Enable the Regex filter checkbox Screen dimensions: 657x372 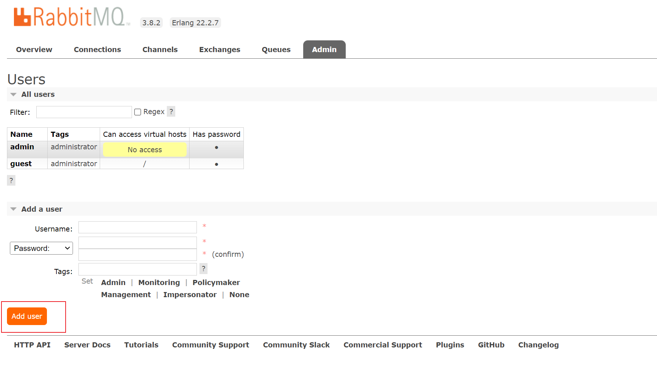coord(138,112)
